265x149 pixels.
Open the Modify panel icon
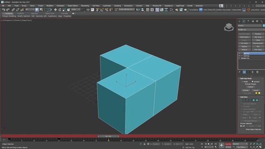(x=244, y=21)
